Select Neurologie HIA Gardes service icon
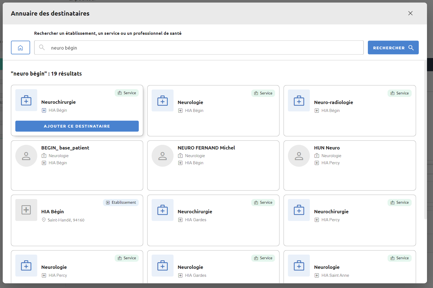The width and height of the screenshot is (433, 288). click(x=163, y=266)
